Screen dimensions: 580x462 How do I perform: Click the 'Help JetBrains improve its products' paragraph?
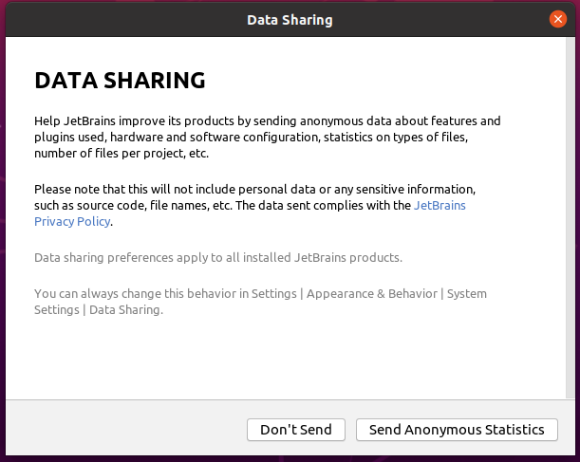267,138
